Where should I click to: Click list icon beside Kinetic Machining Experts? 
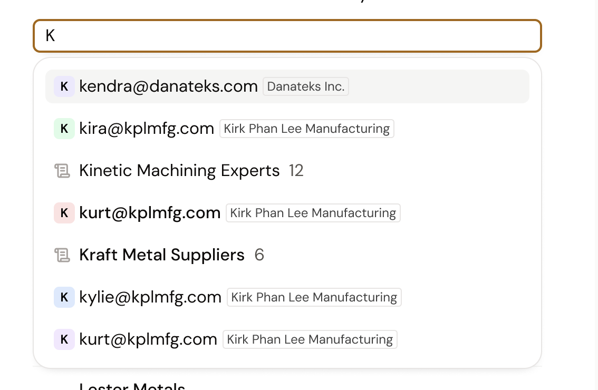click(62, 171)
